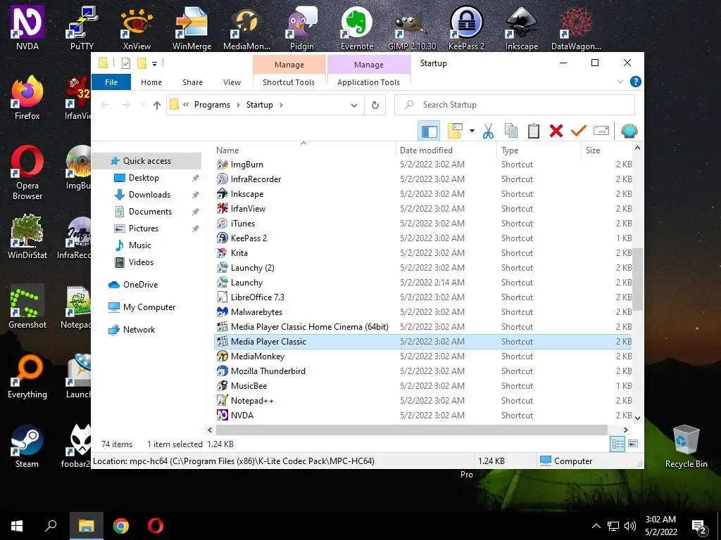Click the envelope E-mail toolbar icon

point(601,131)
